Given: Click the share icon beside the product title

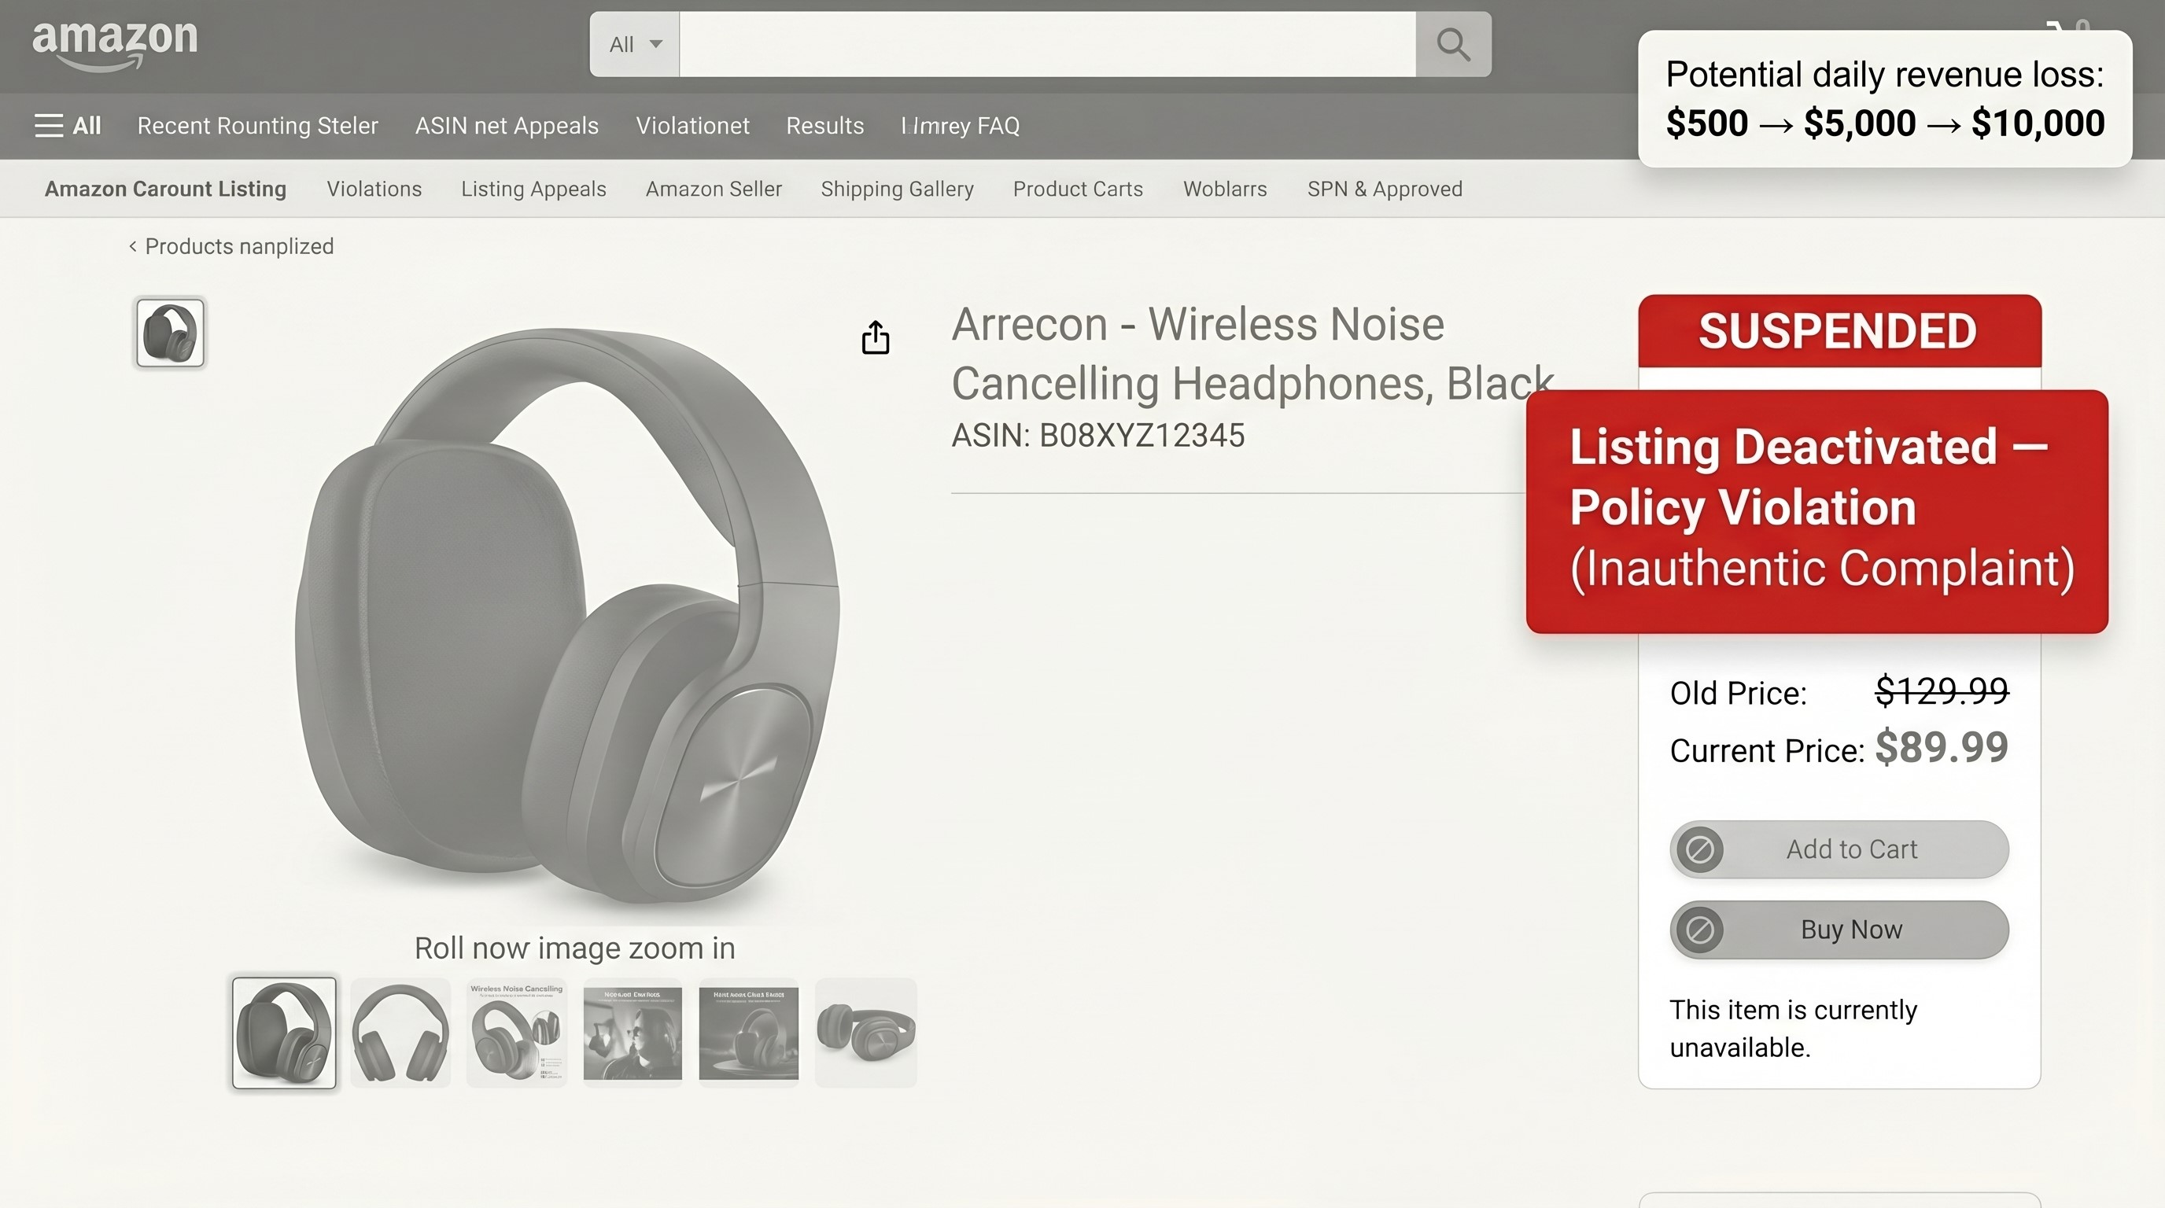Looking at the screenshot, I should pyautogui.click(x=876, y=336).
